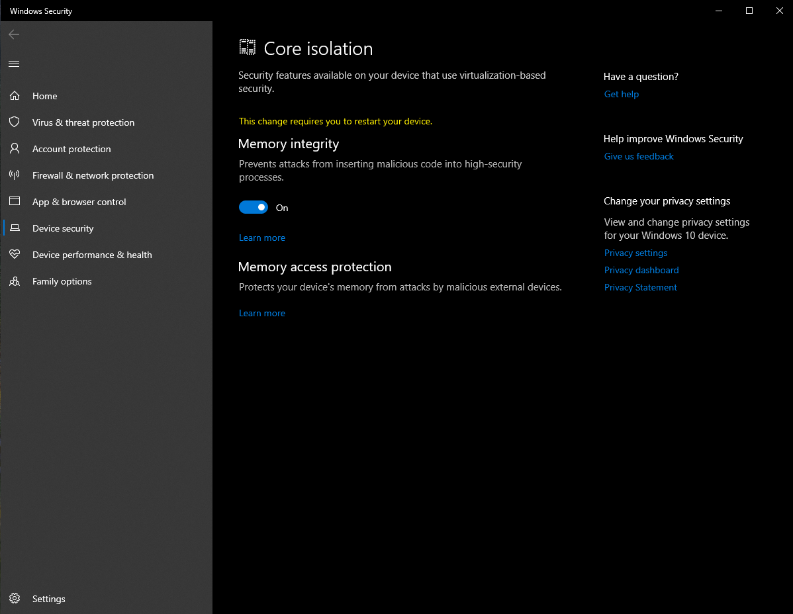Click the Firewall & network antenna icon

[x=15, y=175]
